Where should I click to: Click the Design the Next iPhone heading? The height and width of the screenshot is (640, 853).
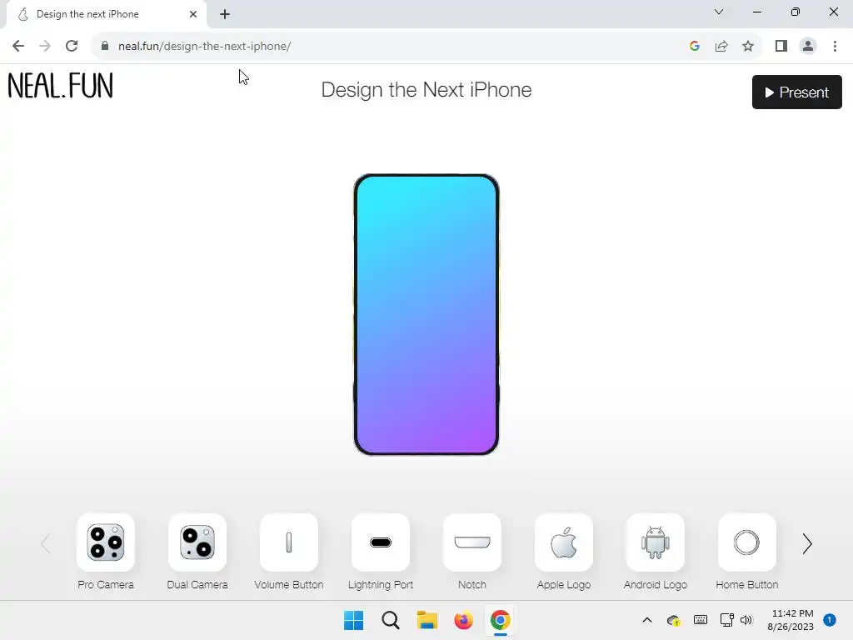coord(426,90)
